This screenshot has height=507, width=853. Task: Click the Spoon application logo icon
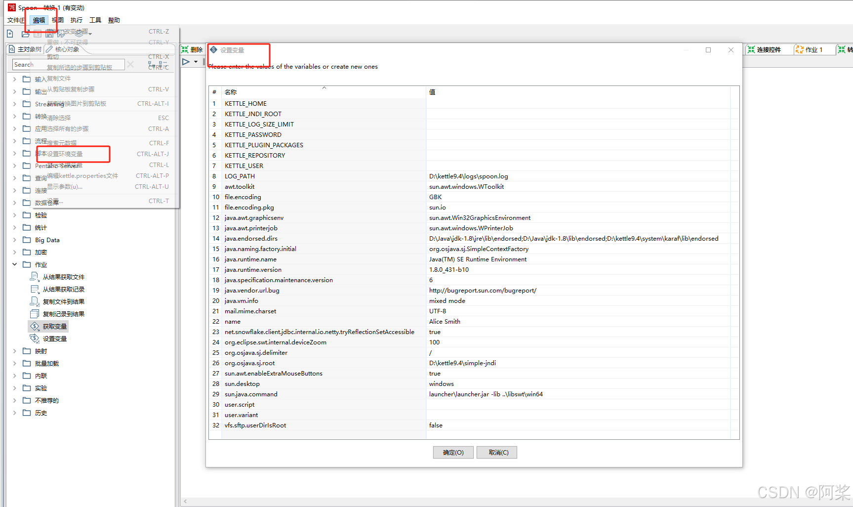[12, 7]
